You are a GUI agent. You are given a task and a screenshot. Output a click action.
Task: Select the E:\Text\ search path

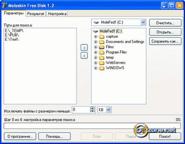pos(12,40)
